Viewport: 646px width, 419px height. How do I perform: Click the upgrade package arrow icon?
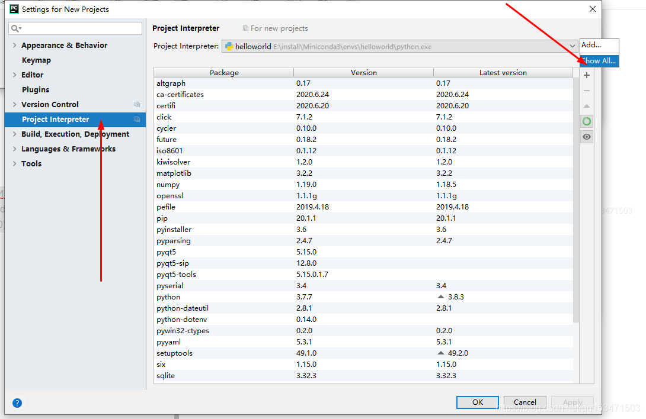587,106
